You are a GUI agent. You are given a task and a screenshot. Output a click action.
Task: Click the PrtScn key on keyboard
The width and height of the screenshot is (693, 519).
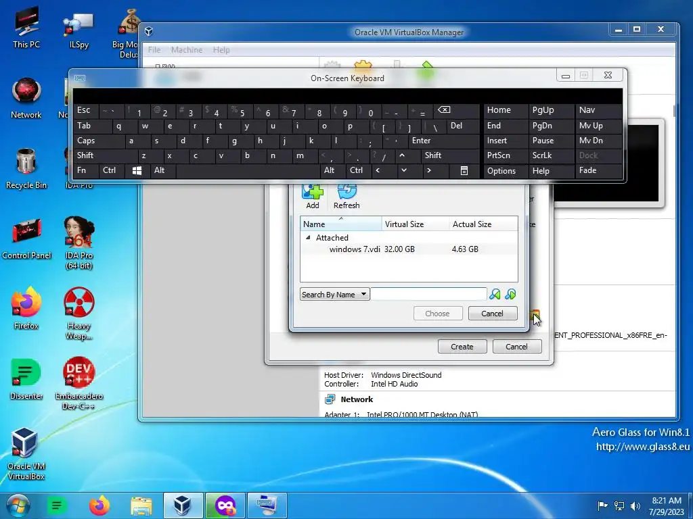point(506,155)
